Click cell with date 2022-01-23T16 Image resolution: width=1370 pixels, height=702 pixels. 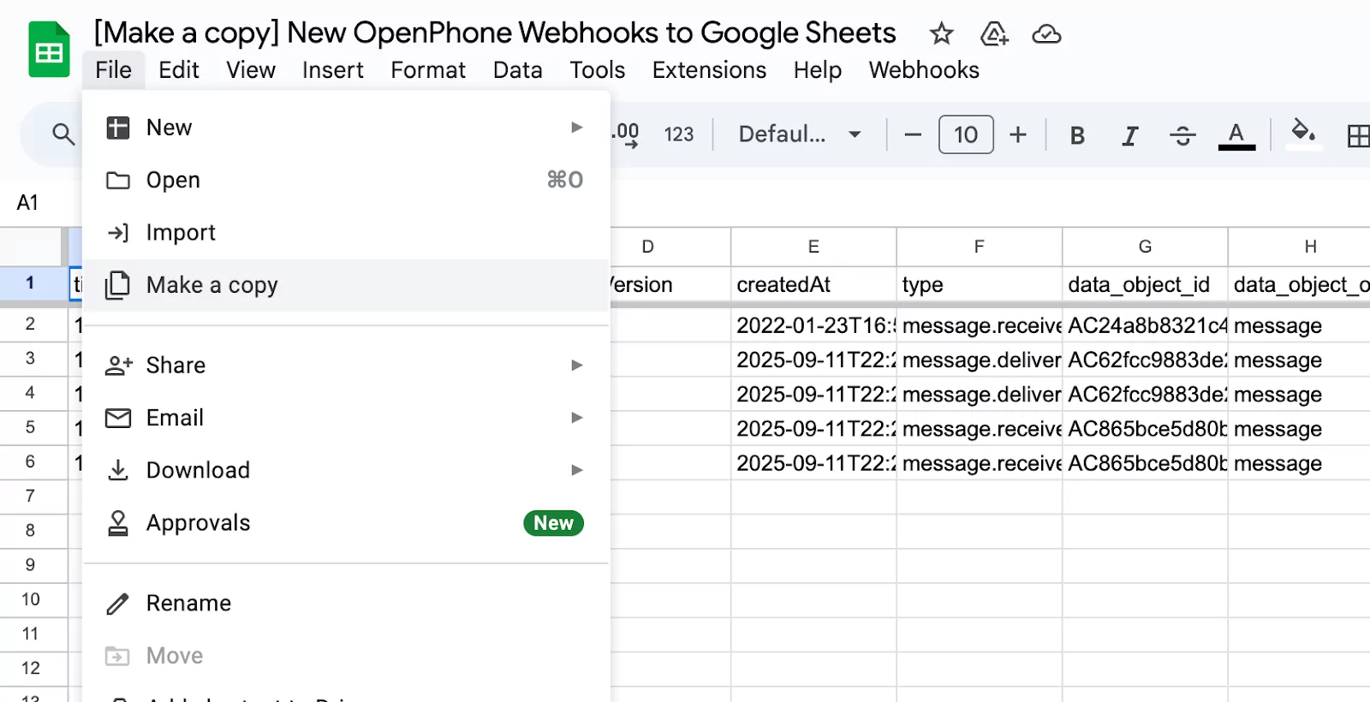(x=813, y=325)
